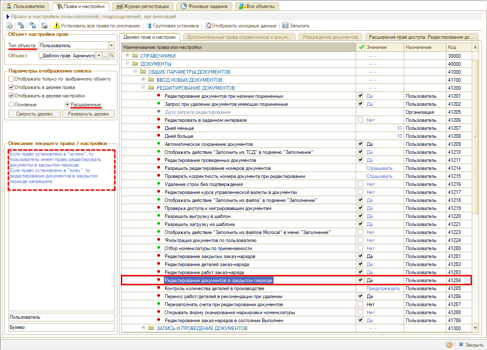Click 'Установить все права по умолчанию' warning icon
Screen dimensions: 487x350
(x=57, y=26)
